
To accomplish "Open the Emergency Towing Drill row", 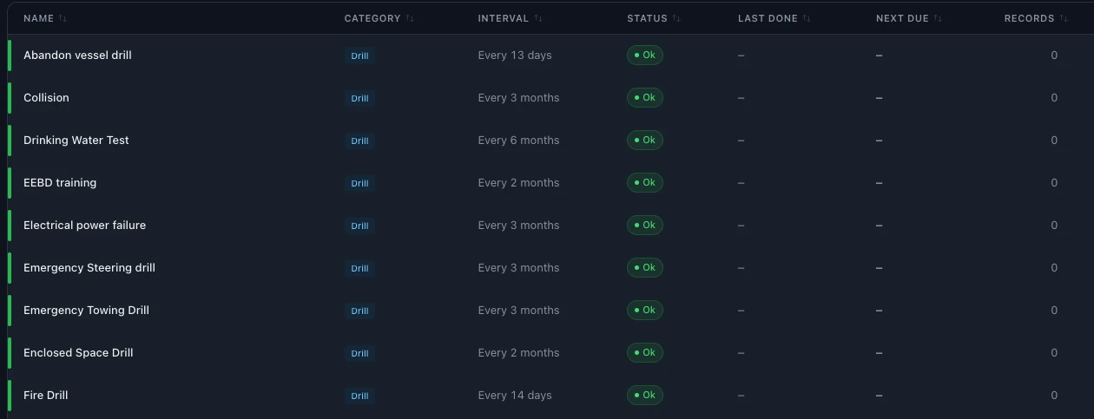I will pyautogui.click(x=550, y=311).
